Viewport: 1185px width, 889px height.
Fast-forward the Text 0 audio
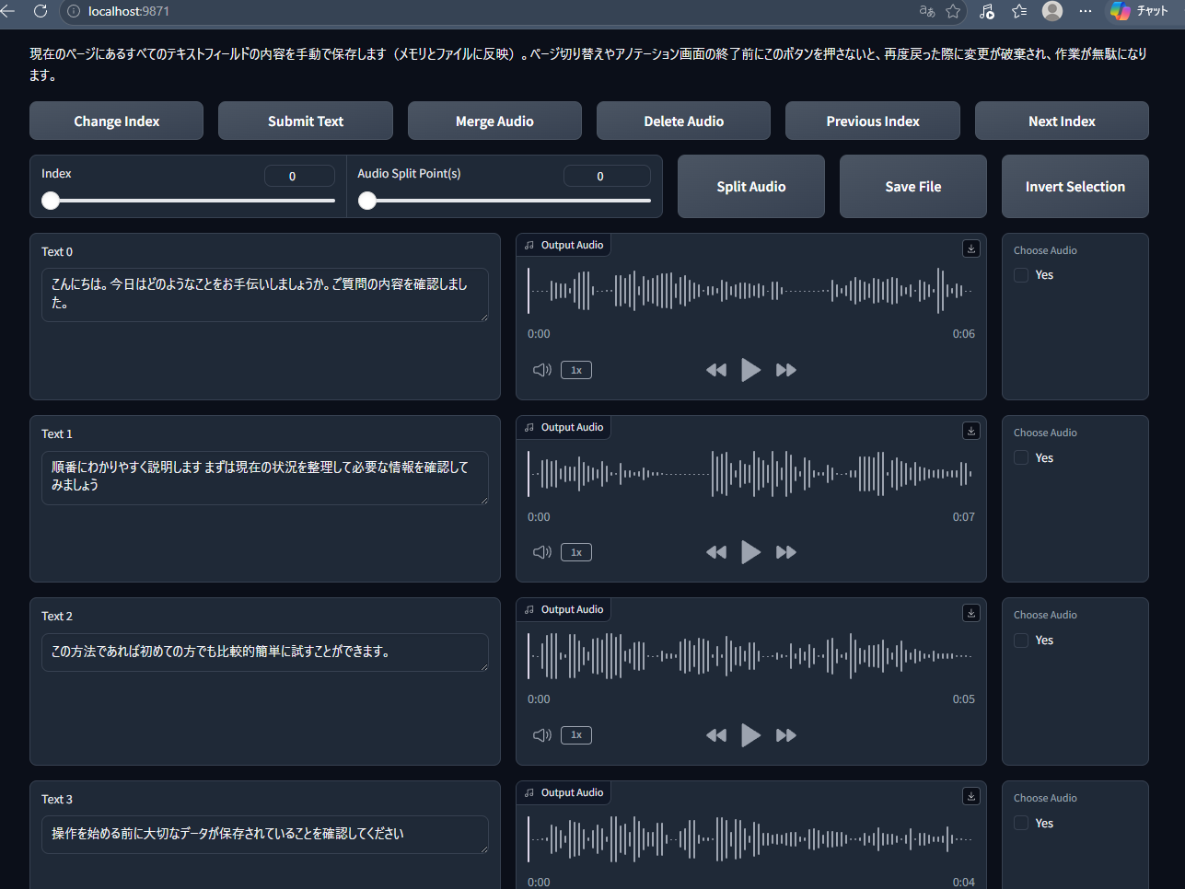pyautogui.click(x=786, y=370)
